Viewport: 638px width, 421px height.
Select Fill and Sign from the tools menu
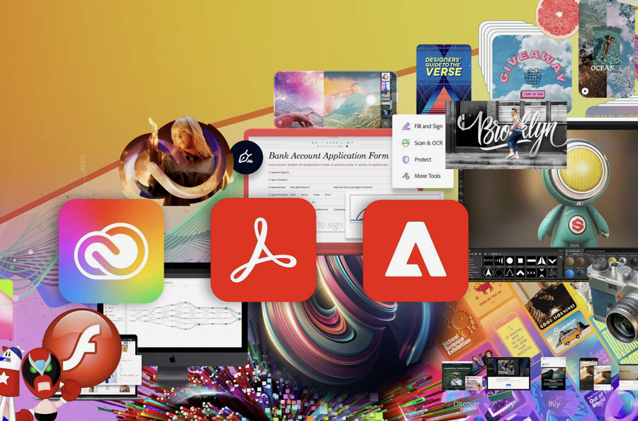(429, 127)
